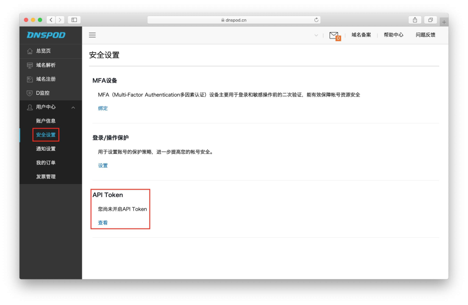The image size is (468, 305).
Task: Show all tabs with the tab overview icon
Action: (x=430, y=20)
